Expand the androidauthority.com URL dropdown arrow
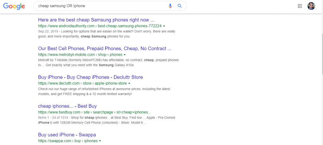This screenshot has height=145, width=323. click(164, 26)
